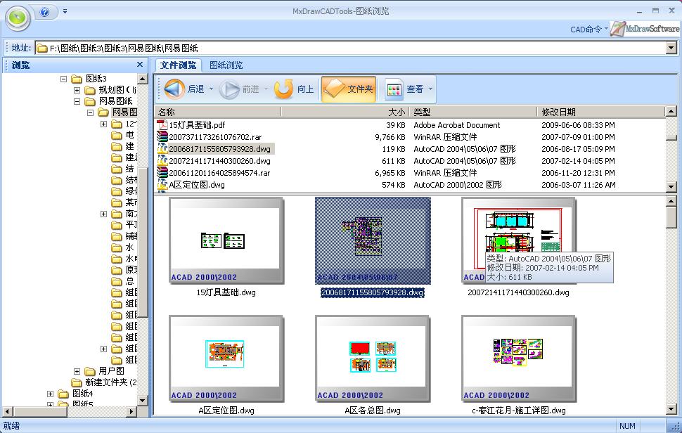Image resolution: width=682 pixels, height=433 pixels.
Task: Select the 15灯具基础.pdf file in list
Action: click(197, 125)
